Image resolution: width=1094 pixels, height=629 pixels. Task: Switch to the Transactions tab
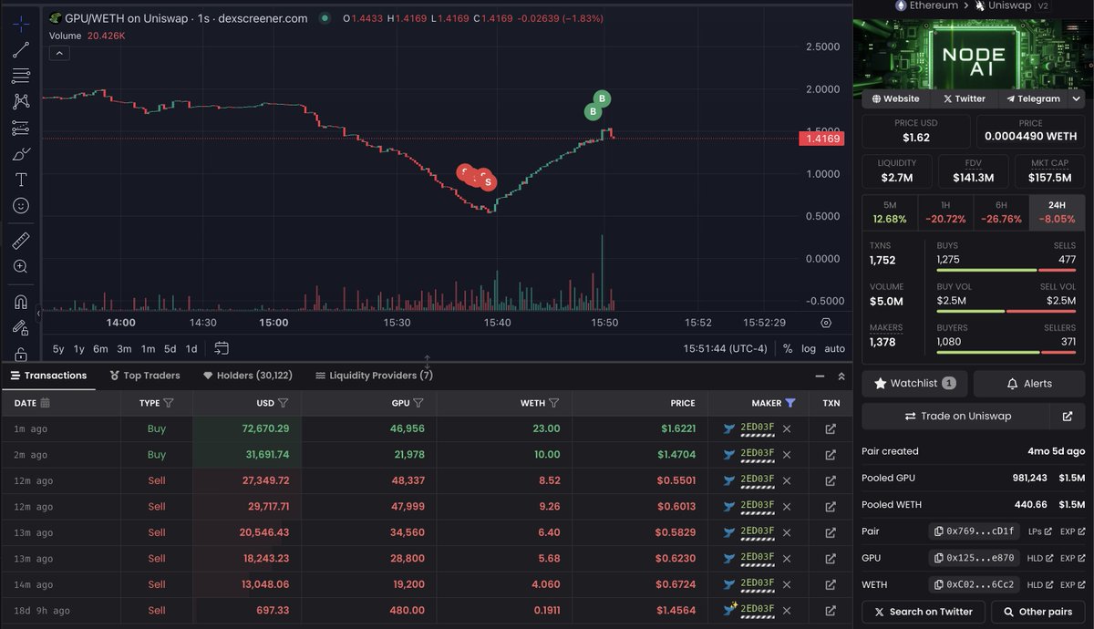click(x=49, y=376)
